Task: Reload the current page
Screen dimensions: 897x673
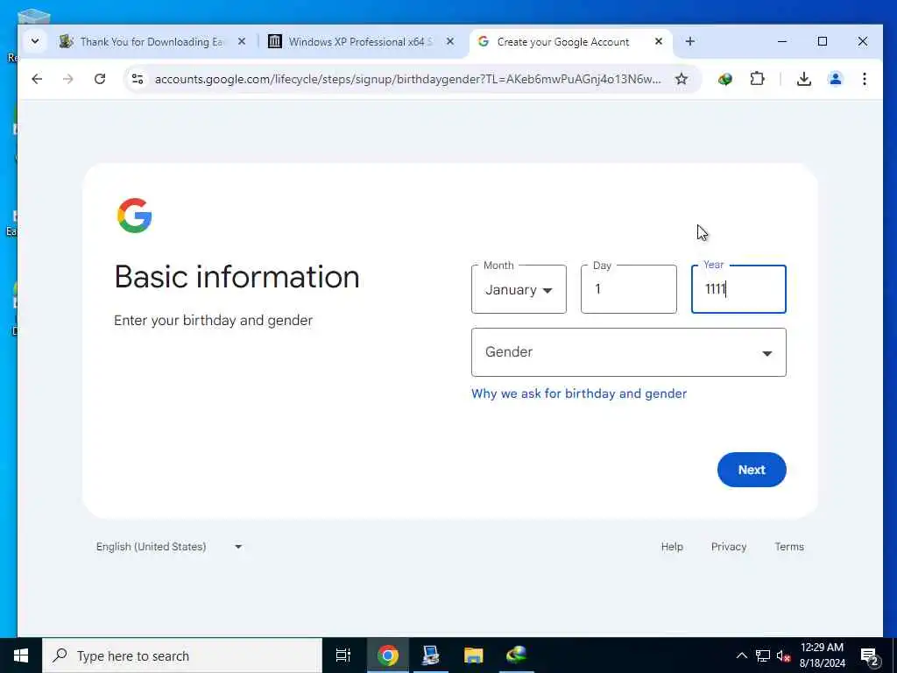Action: (x=100, y=79)
